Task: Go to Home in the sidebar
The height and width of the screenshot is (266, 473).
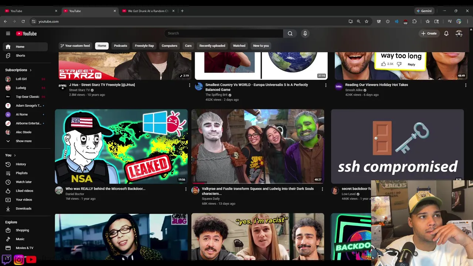Action: [x=25, y=47]
